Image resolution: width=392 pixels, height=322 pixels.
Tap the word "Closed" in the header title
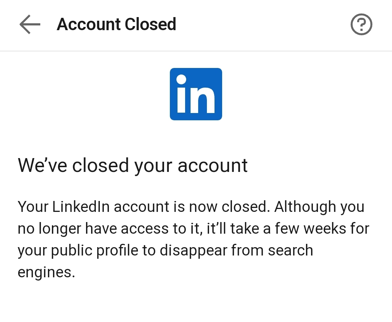[150, 25]
